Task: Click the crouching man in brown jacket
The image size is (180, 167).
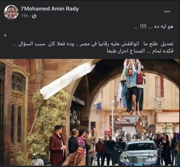Action: (x=76, y=156)
